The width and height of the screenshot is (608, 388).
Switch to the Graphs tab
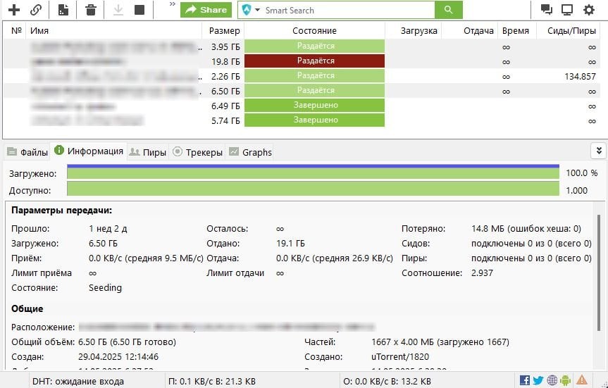pyautogui.click(x=250, y=152)
